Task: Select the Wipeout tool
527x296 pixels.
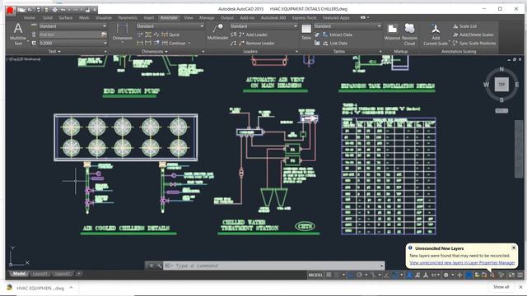Action: coord(392,32)
